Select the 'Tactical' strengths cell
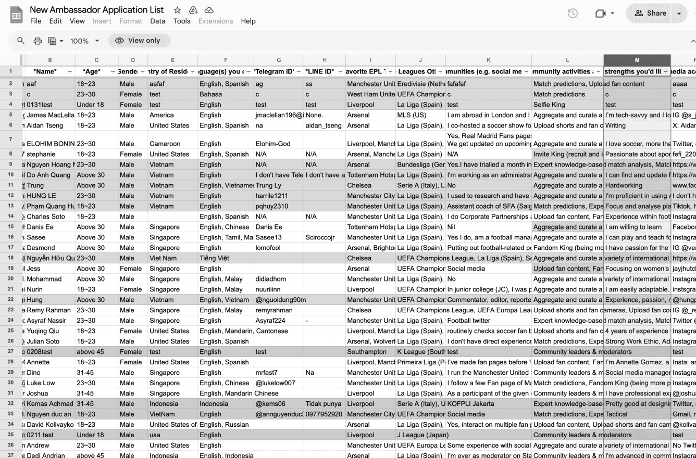The width and height of the screenshot is (696, 458). pos(637,414)
